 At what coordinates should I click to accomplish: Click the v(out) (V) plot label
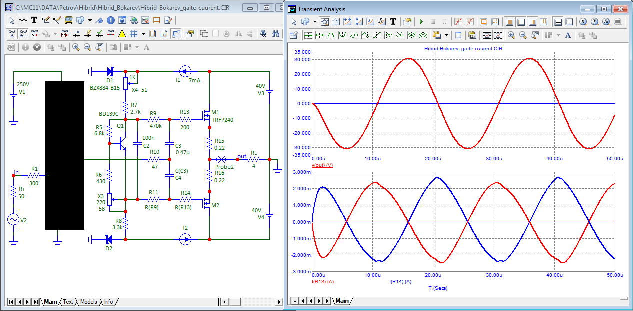point(322,165)
